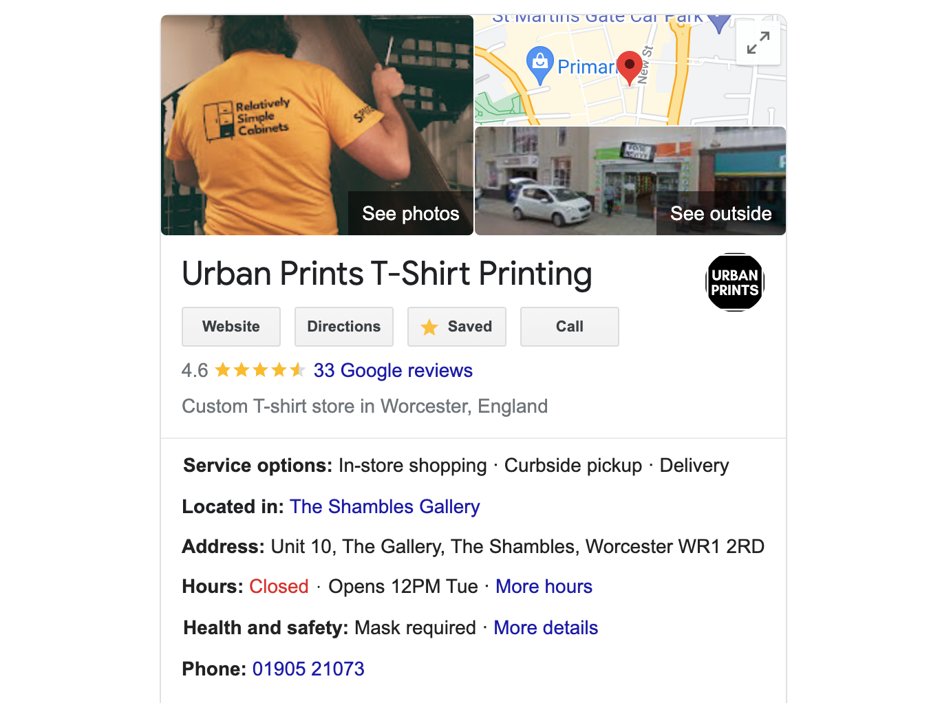Viewport: 951px width, 703px height.
Task: Open 33 Google reviews link
Action: point(393,371)
